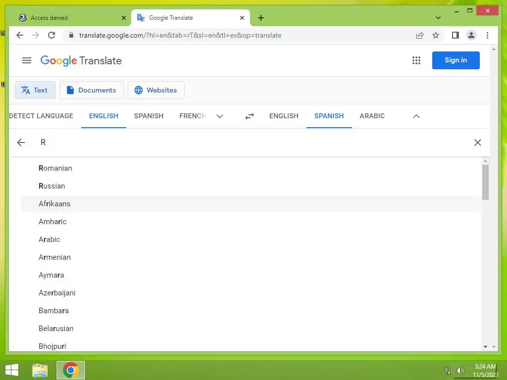Choose Russian from the list
Screen dimensions: 507x380
pos(251,186)
